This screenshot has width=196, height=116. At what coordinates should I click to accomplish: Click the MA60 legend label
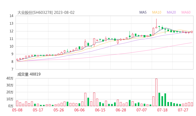[x=186, y=12]
